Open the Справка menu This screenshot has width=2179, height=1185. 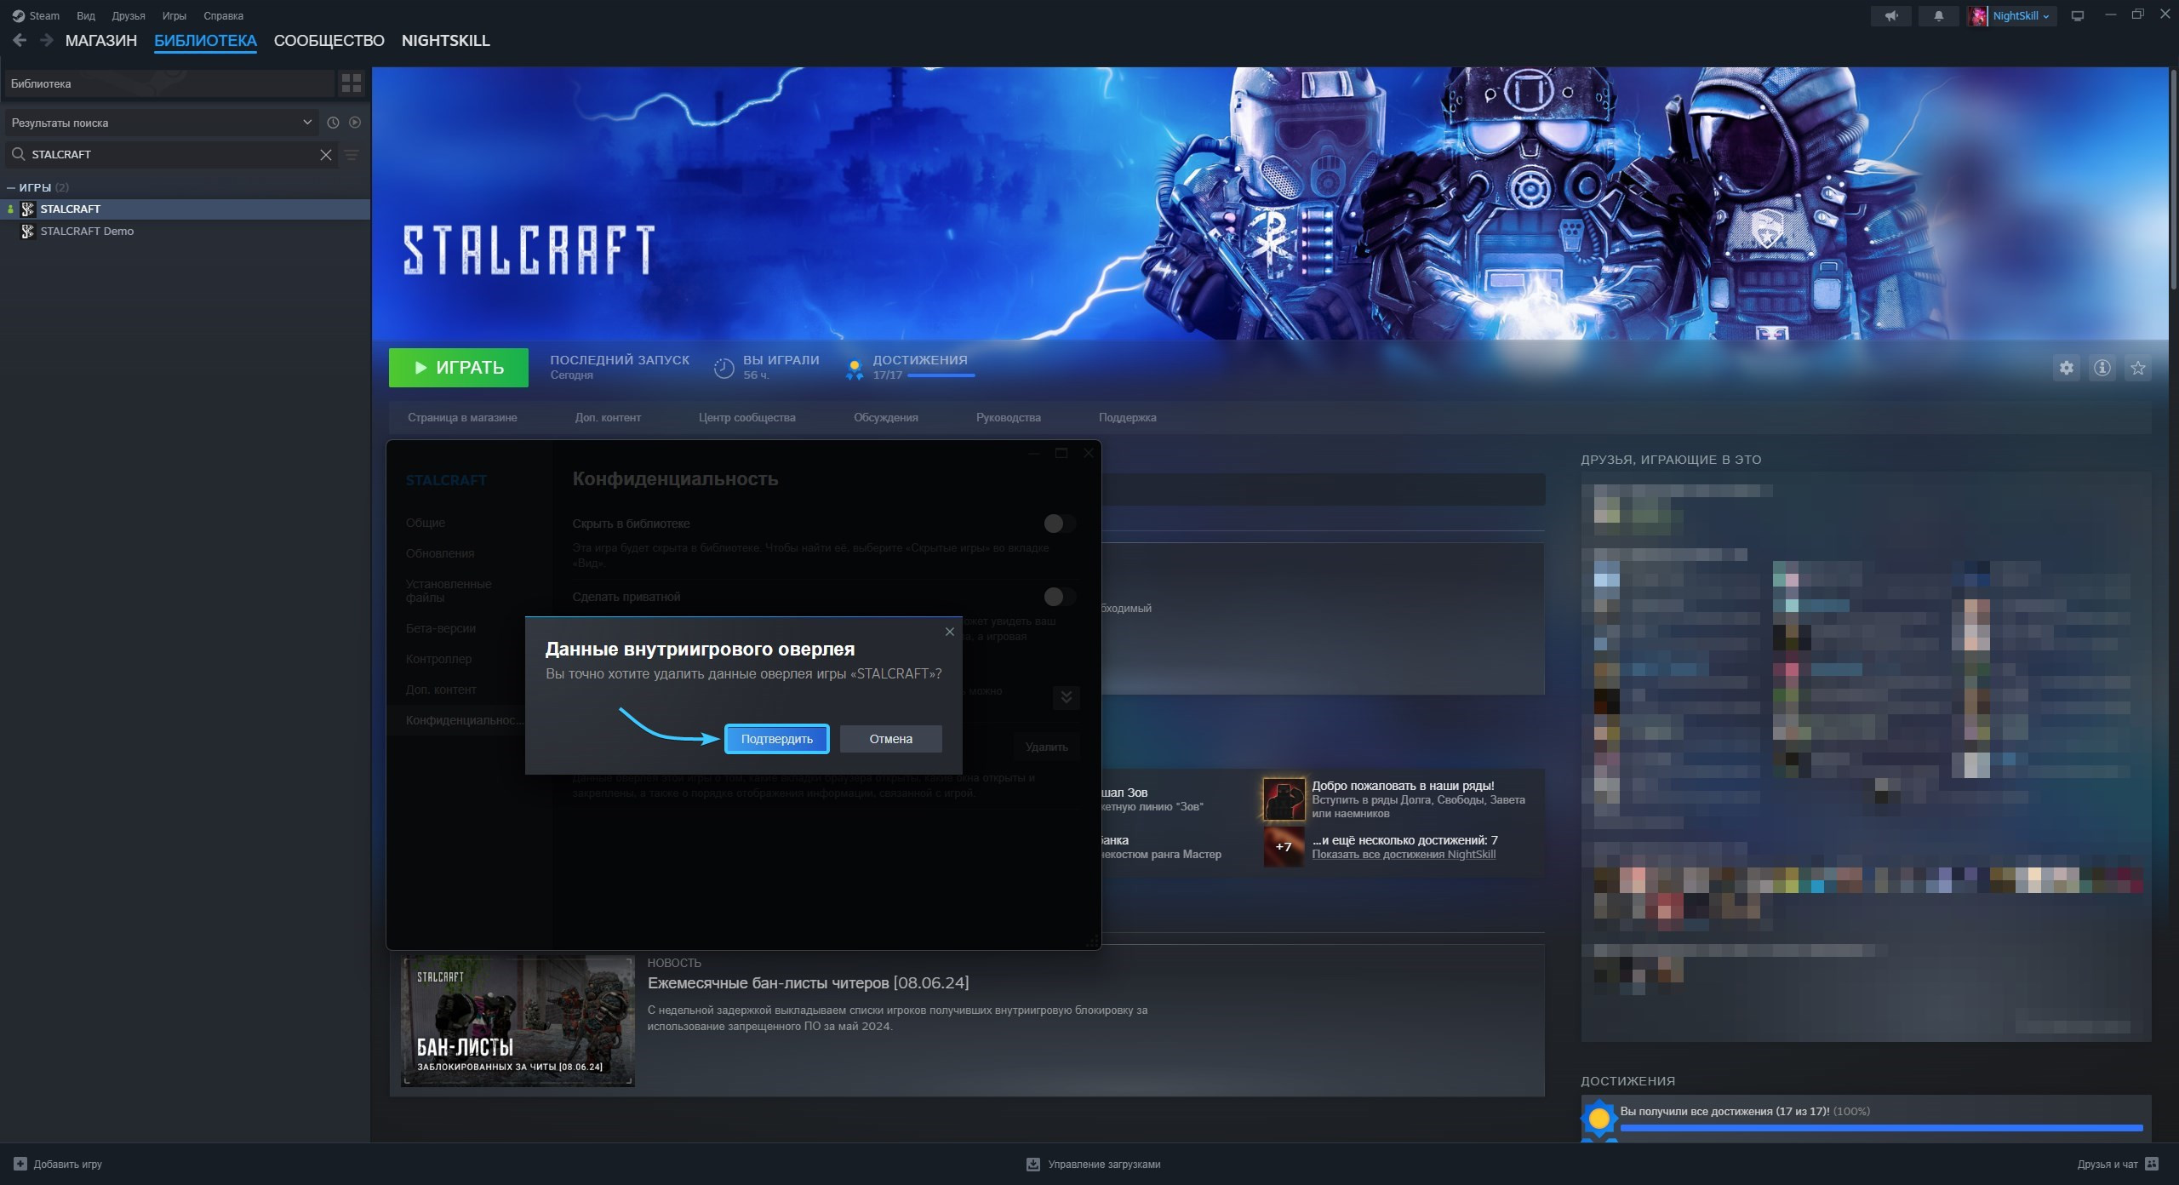click(223, 16)
